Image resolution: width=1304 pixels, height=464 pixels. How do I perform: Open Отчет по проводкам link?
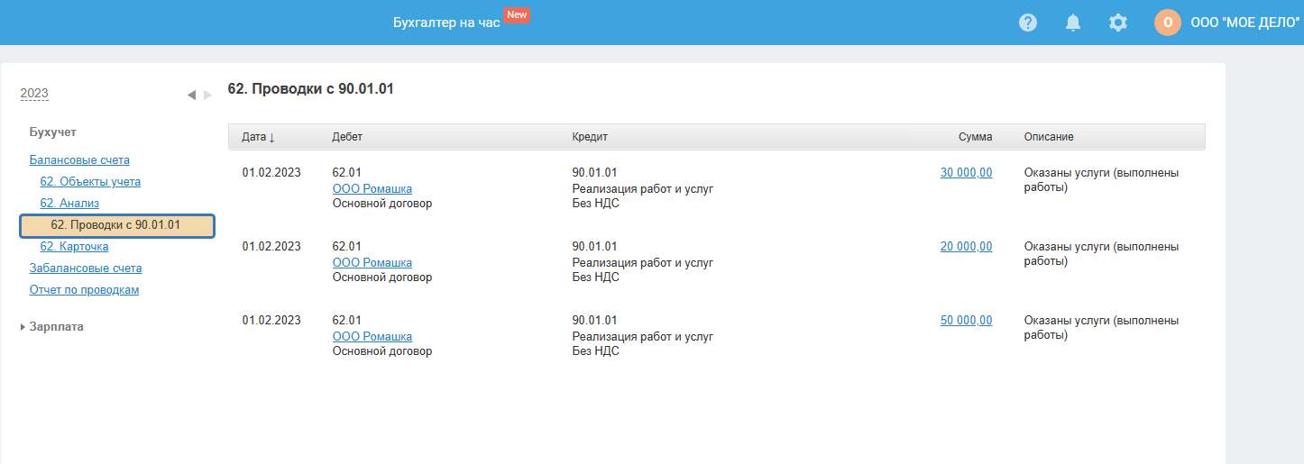coord(84,290)
